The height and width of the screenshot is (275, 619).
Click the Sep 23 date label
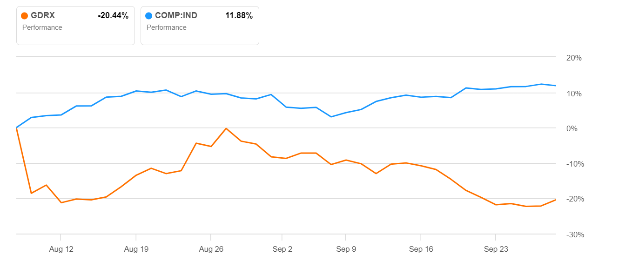tap(496, 249)
